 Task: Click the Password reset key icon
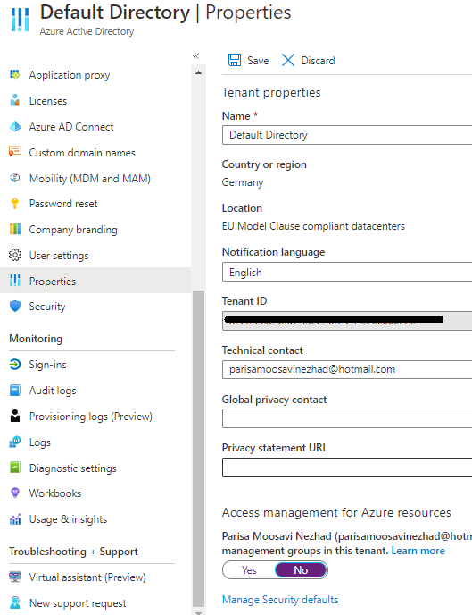click(15, 204)
